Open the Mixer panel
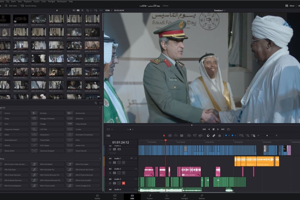 (290, 6)
